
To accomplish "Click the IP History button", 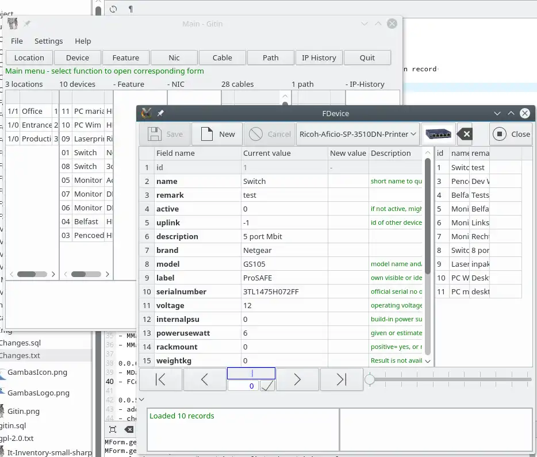I will click(319, 57).
